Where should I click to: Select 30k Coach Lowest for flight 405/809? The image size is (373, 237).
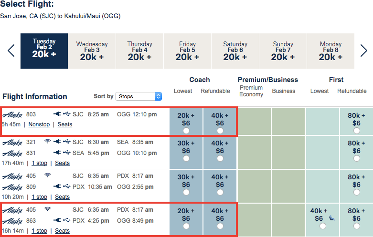pos(186,192)
